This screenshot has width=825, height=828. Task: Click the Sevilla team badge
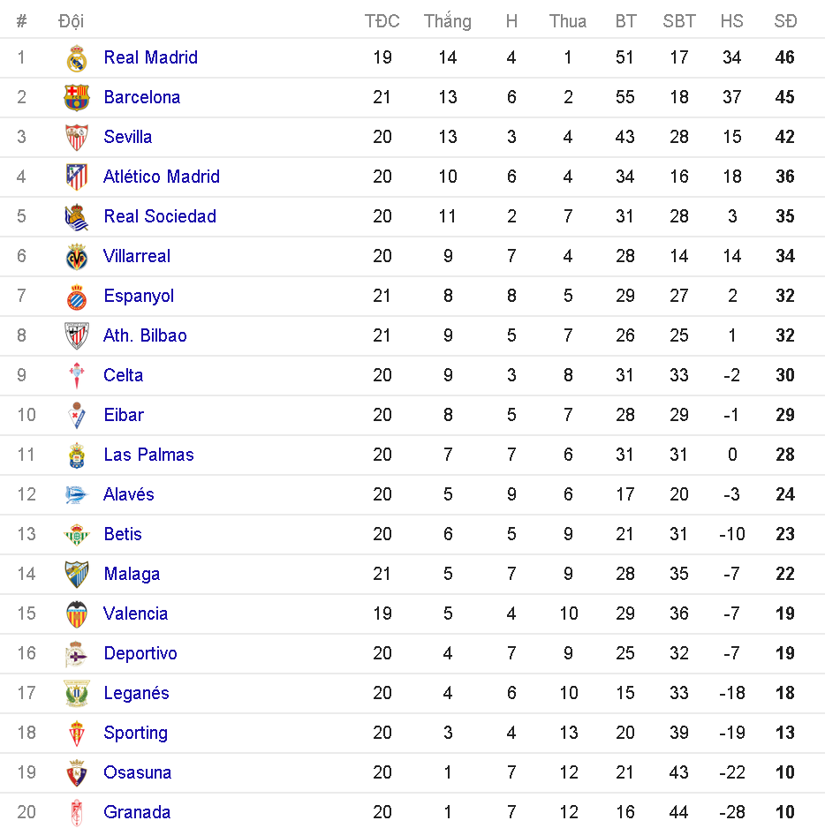click(x=77, y=138)
